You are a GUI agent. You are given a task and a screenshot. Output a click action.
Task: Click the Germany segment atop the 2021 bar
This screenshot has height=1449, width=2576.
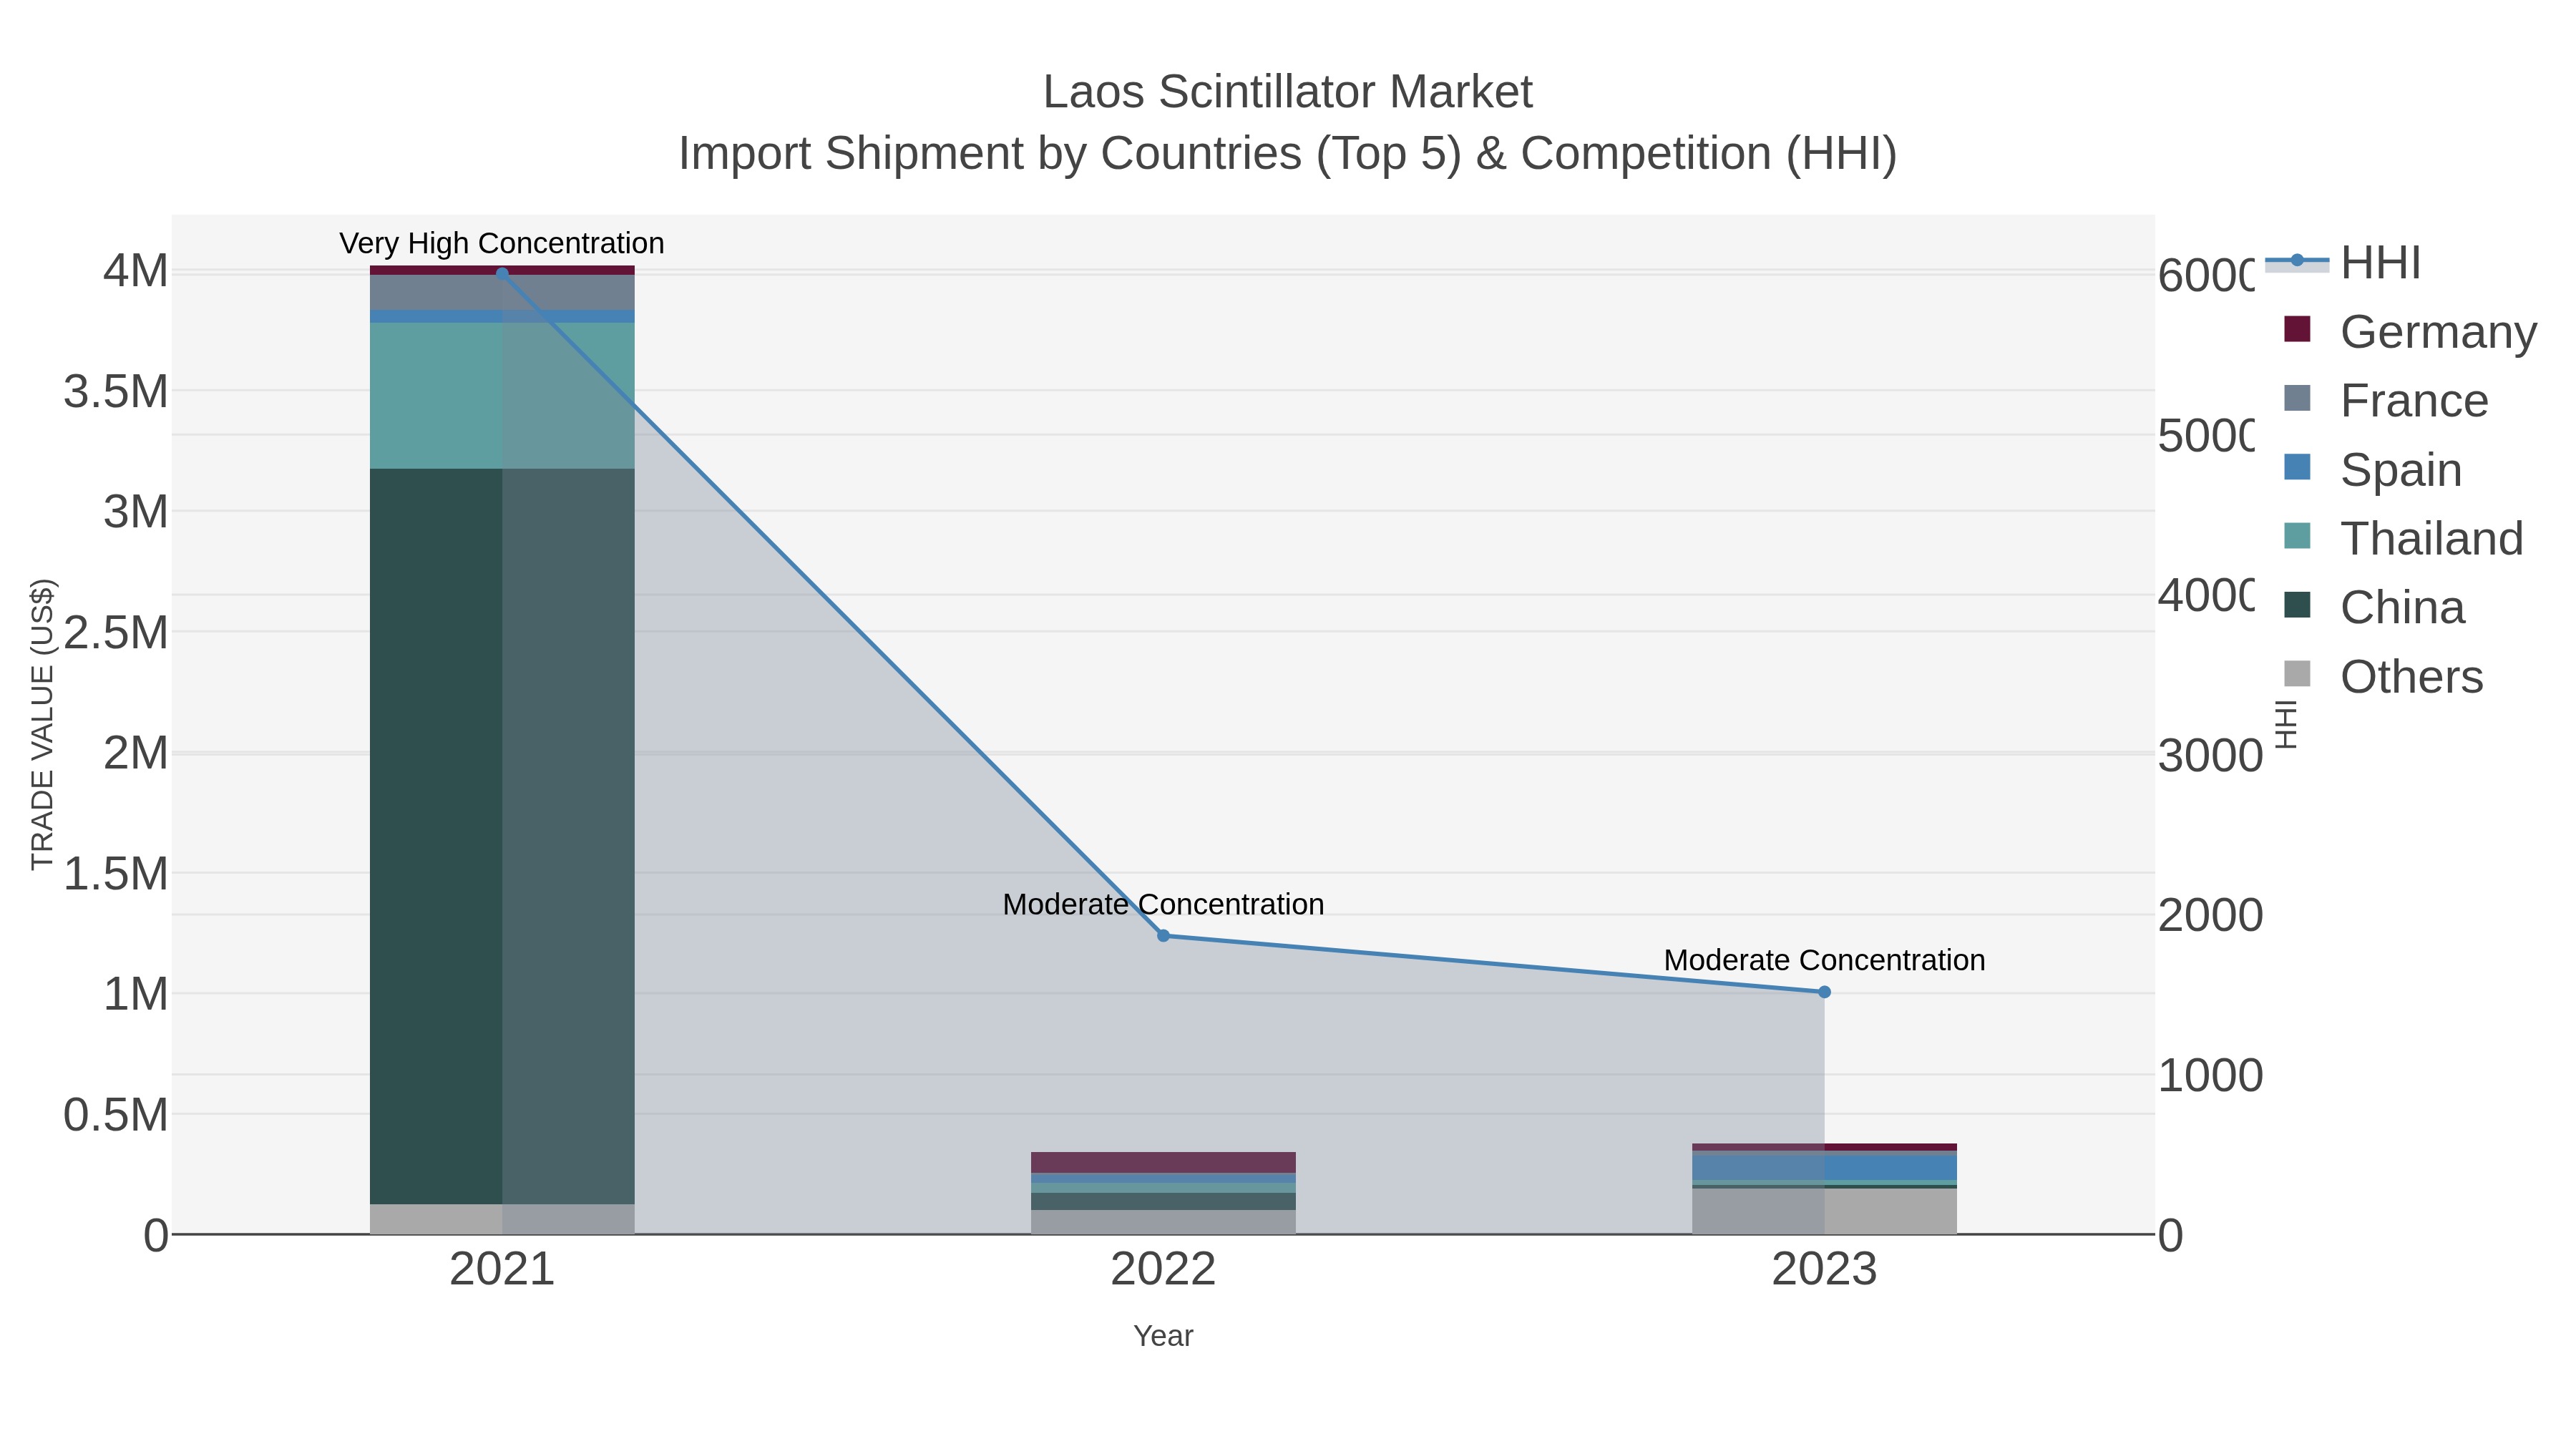pyautogui.click(x=502, y=270)
